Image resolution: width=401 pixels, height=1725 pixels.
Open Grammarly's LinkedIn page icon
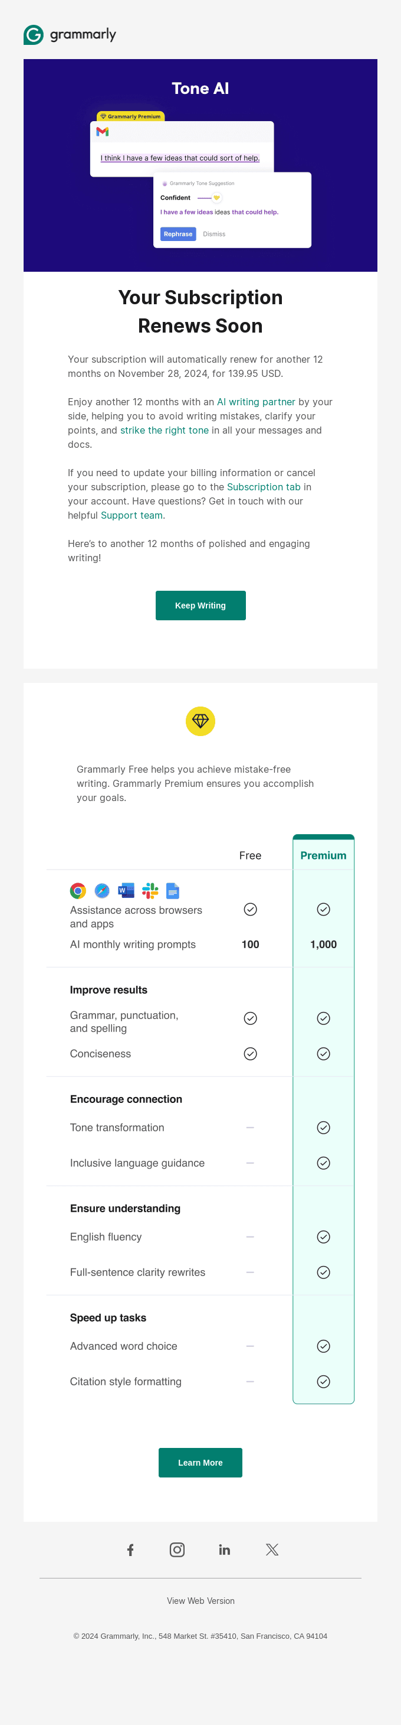coord(225,1550)
